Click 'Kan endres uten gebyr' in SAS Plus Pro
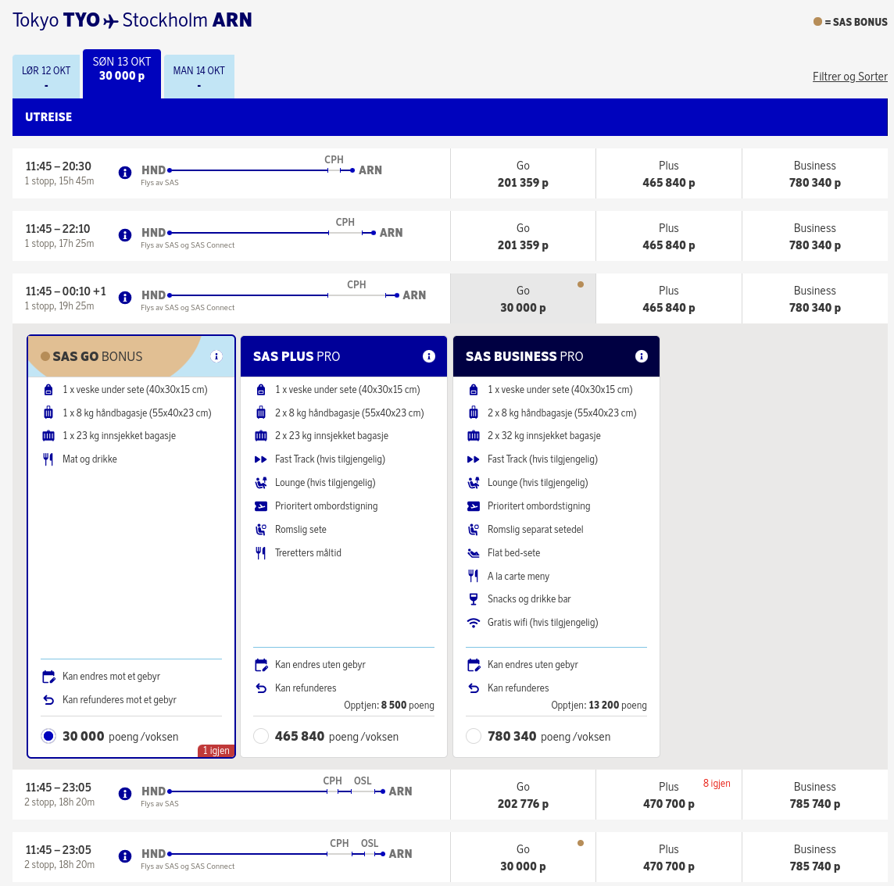Image resolution: width=894 pixels, height=886 pixels. (x=320, y=665)
